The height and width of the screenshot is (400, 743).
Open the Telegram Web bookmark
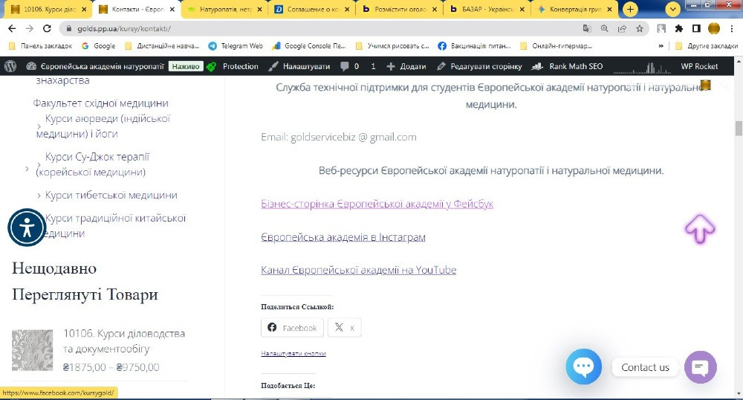[x=236, y=46]
